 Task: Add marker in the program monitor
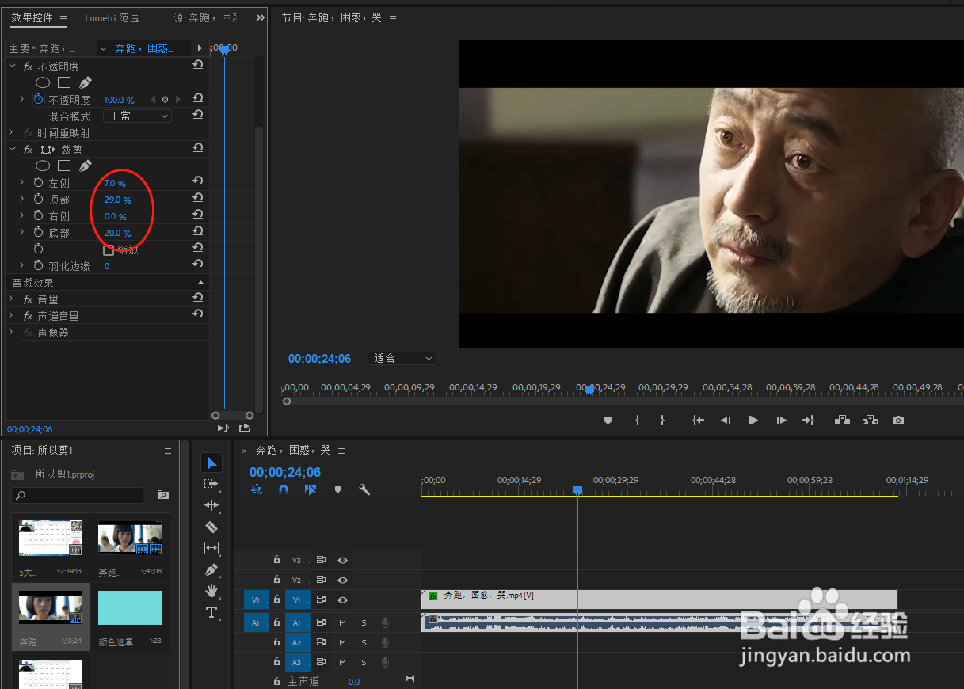click(608, 421)
